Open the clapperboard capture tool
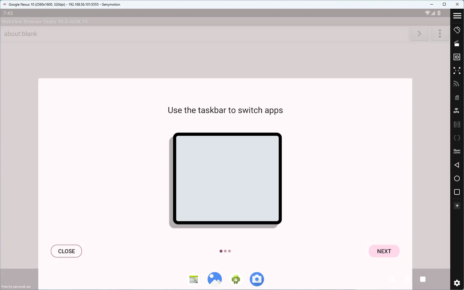464x290 pixels. [457, 43]
